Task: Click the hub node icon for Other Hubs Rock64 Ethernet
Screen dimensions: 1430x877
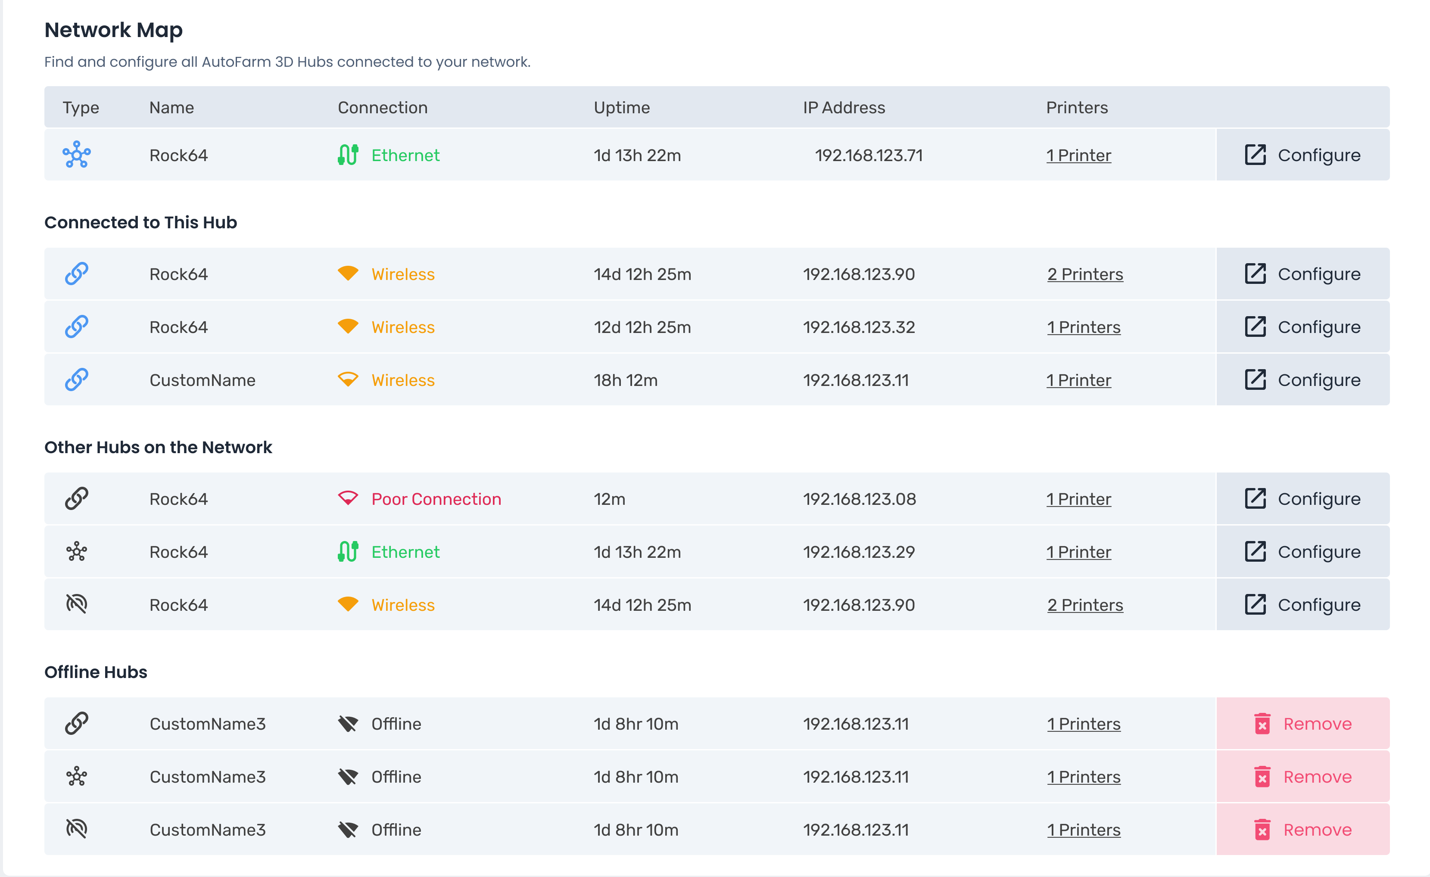Action: pos(77,551)
